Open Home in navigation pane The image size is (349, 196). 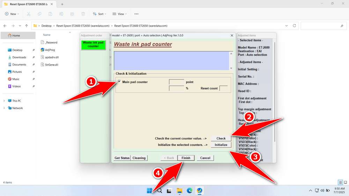point(18,35)
